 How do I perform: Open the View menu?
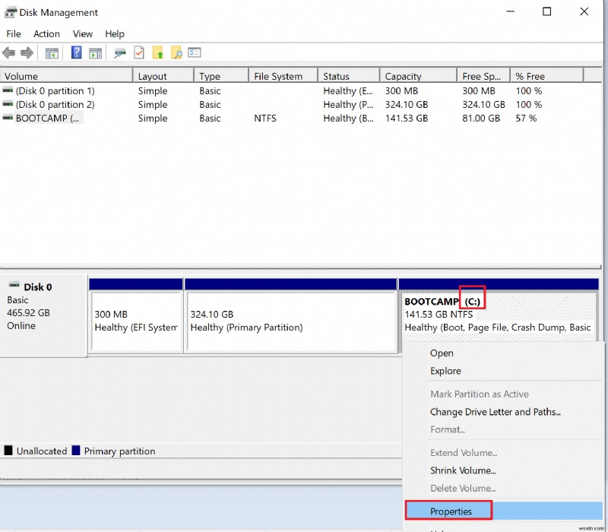pyautogui.click(x=82, y=33)
